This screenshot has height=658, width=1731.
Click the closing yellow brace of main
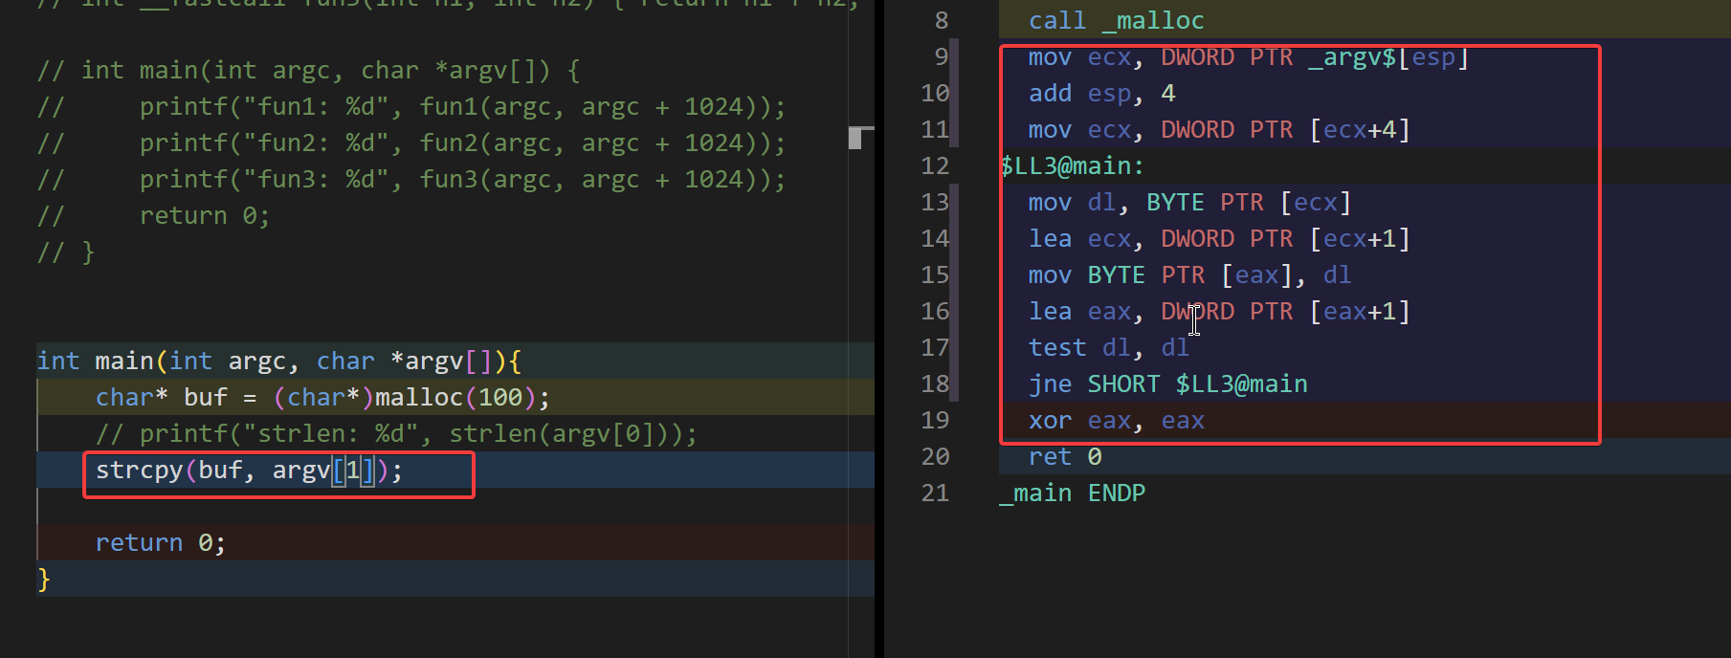(43, 580)
